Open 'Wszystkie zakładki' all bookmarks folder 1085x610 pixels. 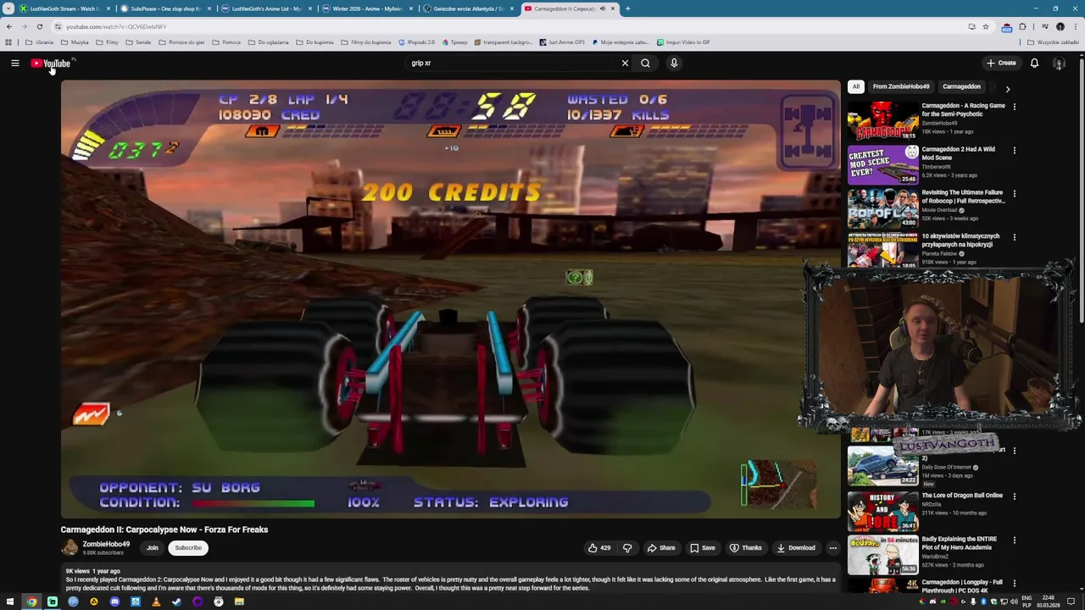(1054, 42)
